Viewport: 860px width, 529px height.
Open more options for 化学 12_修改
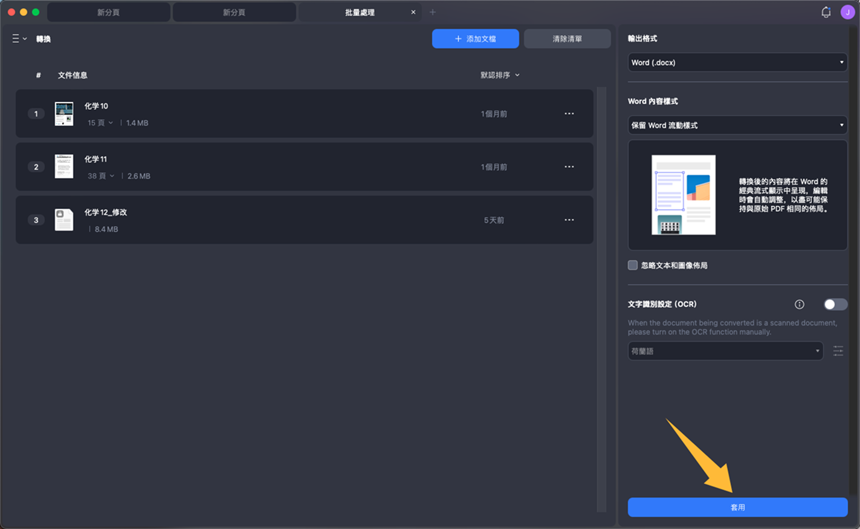point(569,220)
